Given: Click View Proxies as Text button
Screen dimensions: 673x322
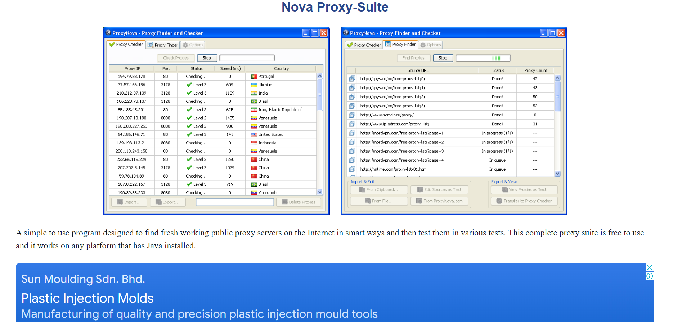Looking at the screenshot, I should (524, 190).
